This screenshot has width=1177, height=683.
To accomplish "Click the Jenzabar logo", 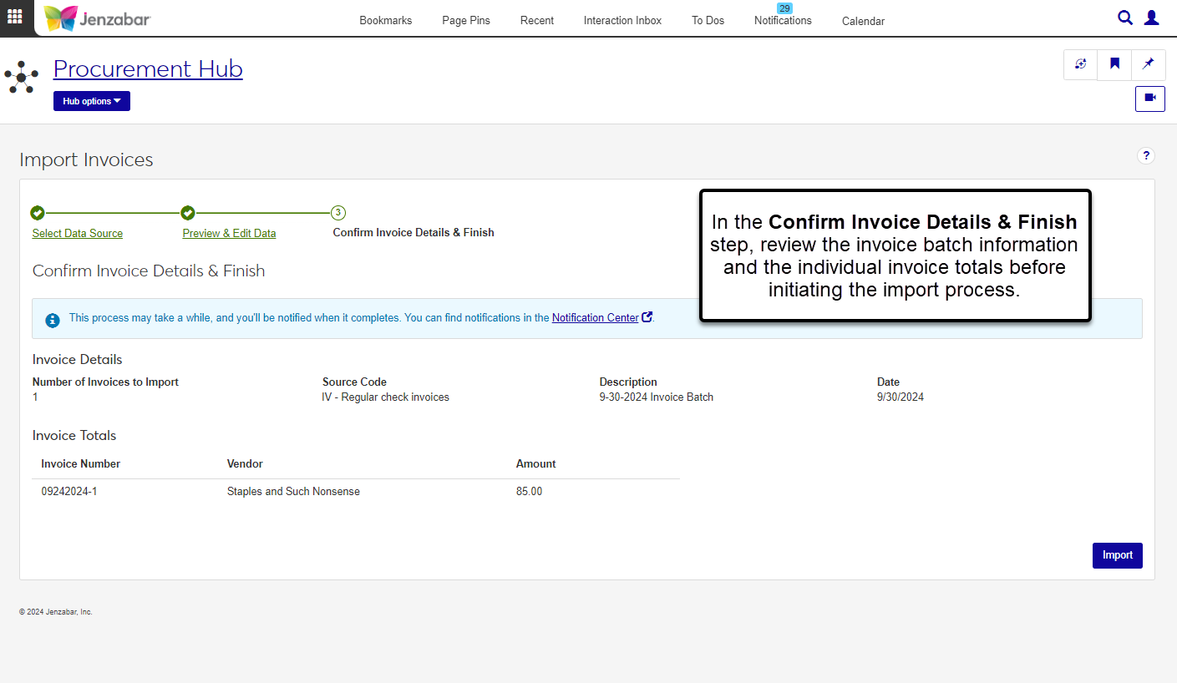I will click(97, 18).
